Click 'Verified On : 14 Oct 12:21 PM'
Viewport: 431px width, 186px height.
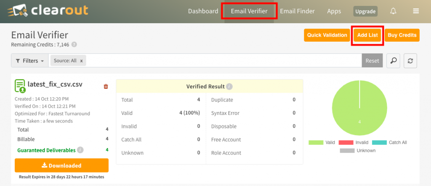pyautogui.click(x=45, y=106)
